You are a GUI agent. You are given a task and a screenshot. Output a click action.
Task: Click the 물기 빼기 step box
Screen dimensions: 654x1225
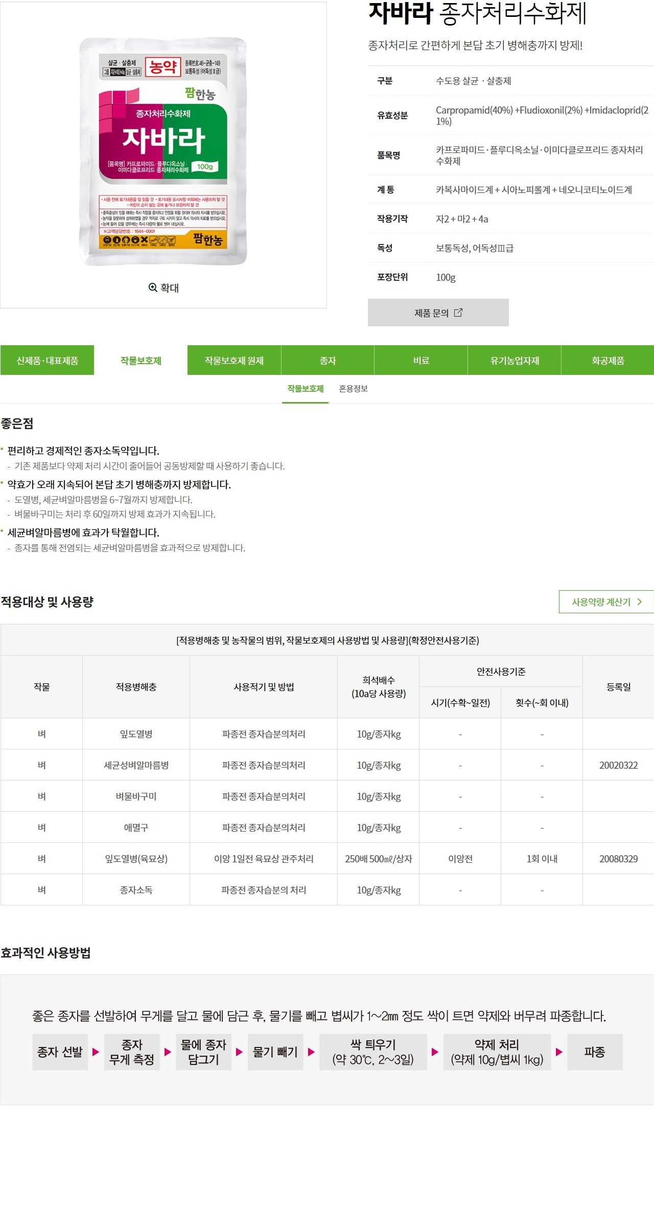tap(275, 1052)
